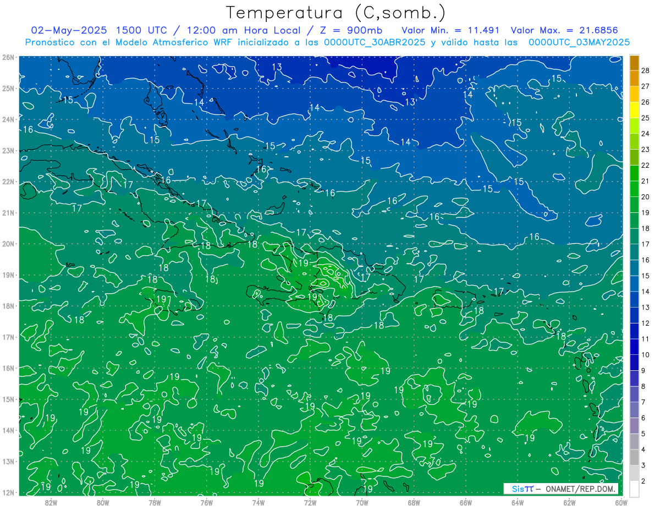660x510 pixels.
Task: Click the brown-orange swatch above 28 on scale
Action: pyautogui.click(x=634, y=63)
